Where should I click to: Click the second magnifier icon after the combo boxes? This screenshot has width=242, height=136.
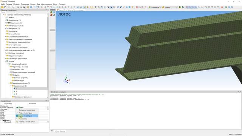click(183, 7)
